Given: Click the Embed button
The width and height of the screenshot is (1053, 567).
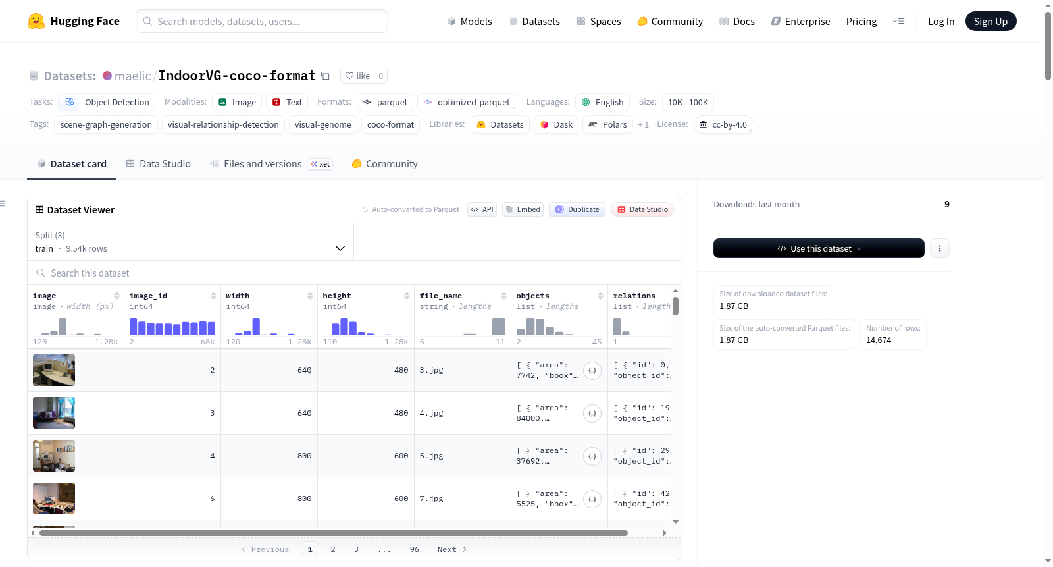Looking at the screenshot, I should (523, 209).
